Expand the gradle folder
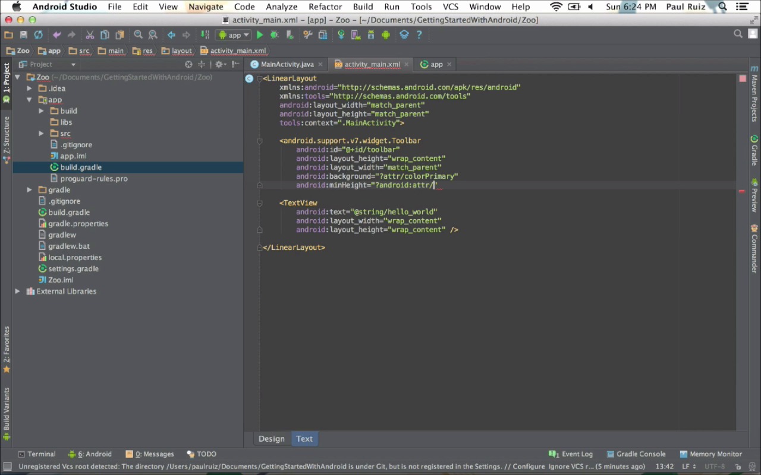This screenshot has height=475, width=761. click(x=29, y=190)
